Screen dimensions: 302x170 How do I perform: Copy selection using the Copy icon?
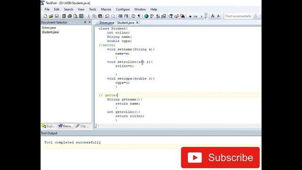94,16
